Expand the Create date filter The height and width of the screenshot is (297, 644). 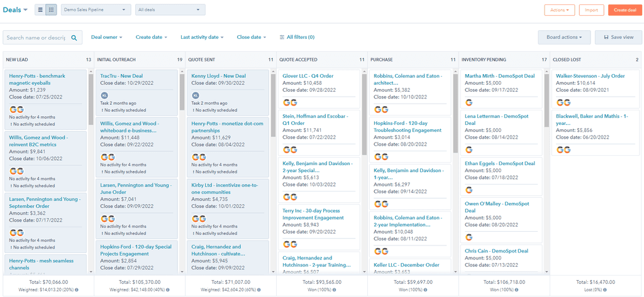[152, 37]
